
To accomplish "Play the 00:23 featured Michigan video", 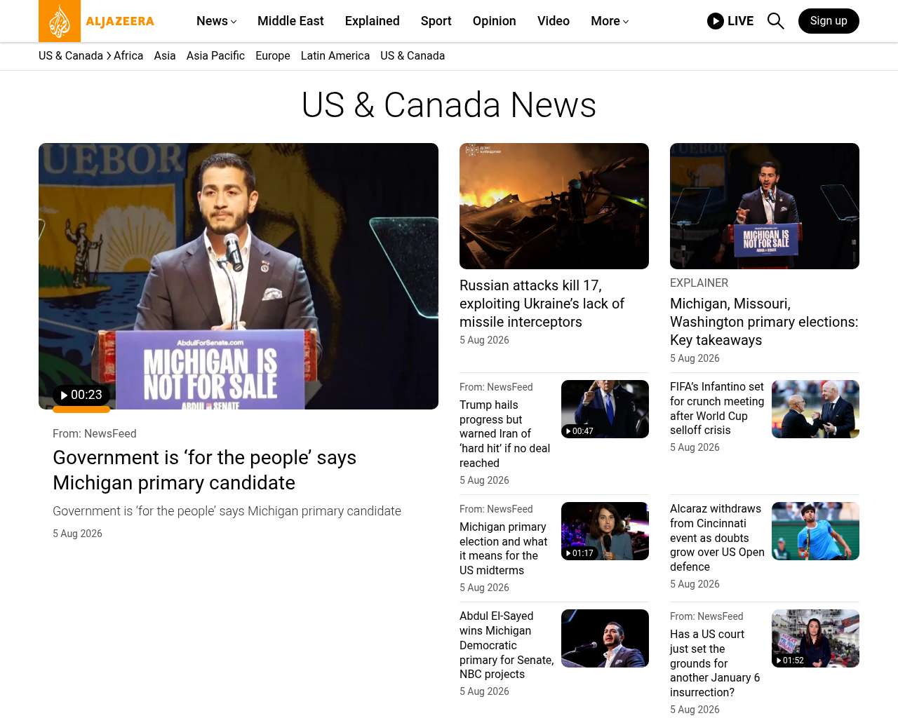I will [81, 395].
